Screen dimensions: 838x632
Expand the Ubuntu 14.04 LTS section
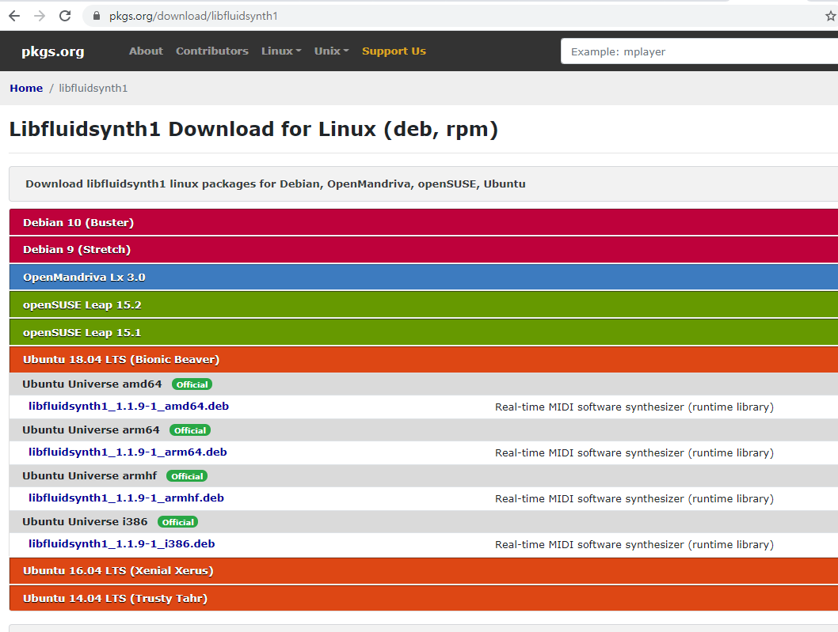pos(423,598)
